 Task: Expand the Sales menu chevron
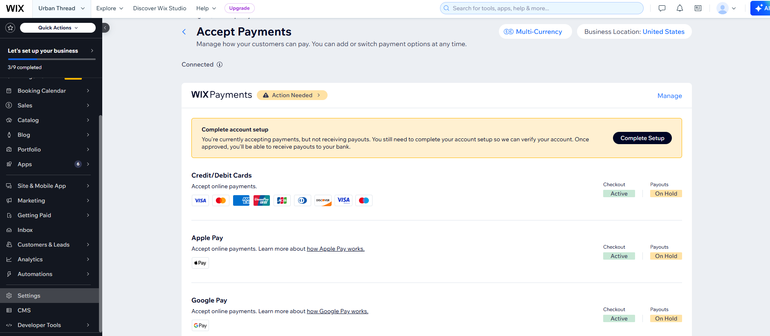coord(88,105)
